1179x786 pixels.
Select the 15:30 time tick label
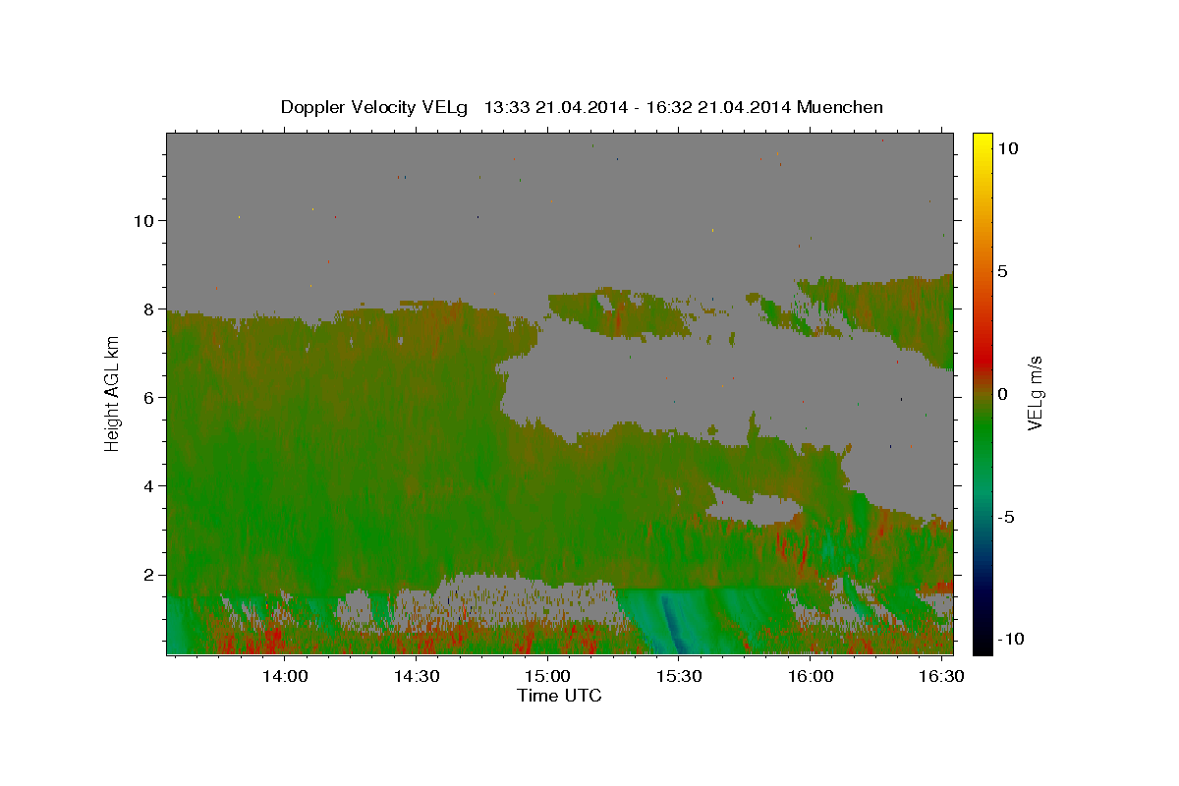click(679, 676)
